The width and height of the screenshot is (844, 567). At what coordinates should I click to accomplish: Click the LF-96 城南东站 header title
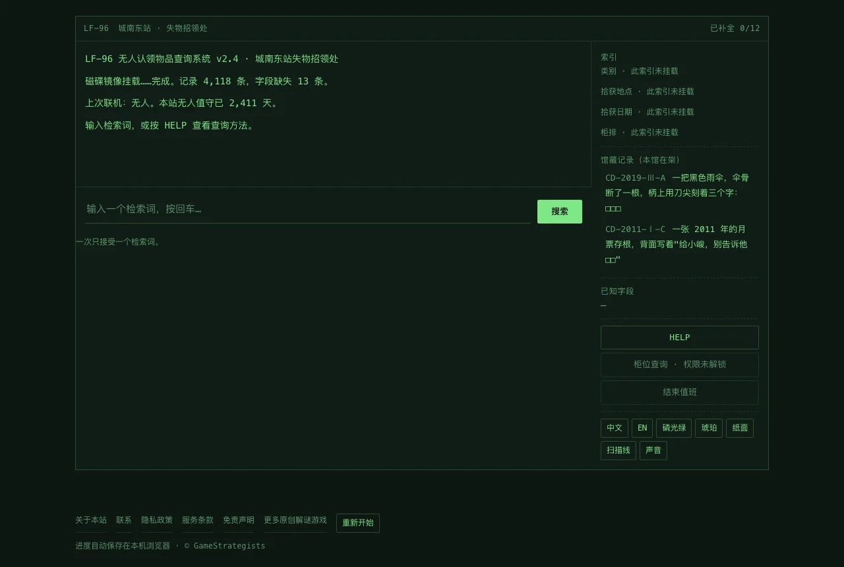point(146,28)
